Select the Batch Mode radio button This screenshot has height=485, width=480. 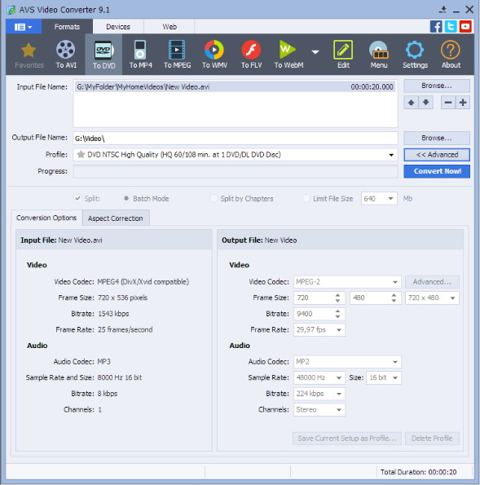(x=126, y=198)
